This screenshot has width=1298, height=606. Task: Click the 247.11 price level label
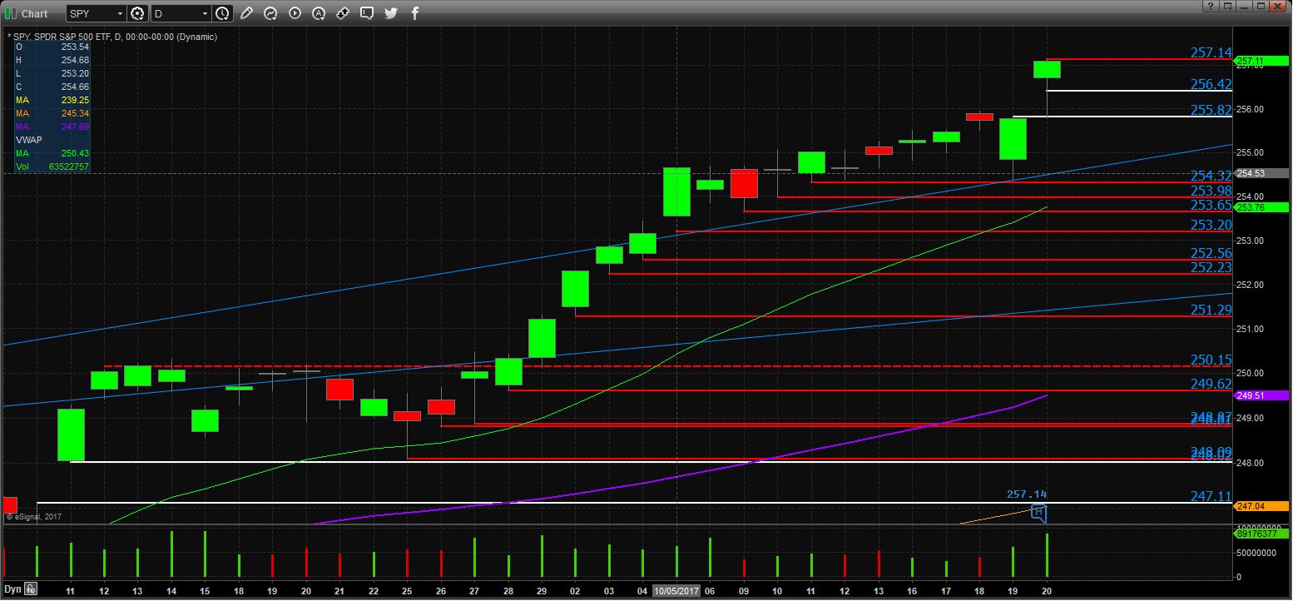point(1211,496)
